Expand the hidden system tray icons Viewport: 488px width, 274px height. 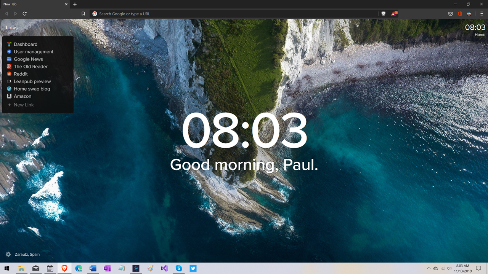tap(429, 268)
